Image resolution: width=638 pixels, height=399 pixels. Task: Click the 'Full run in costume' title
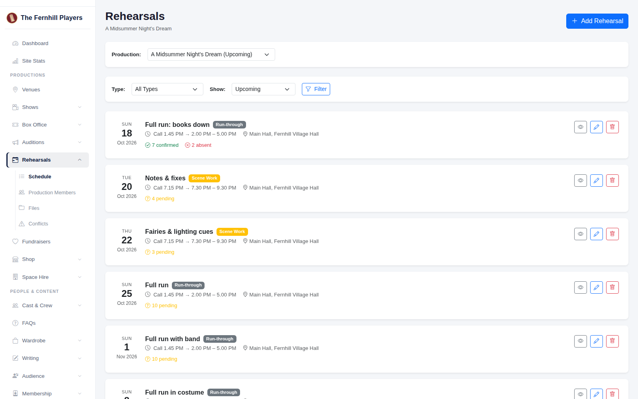click(x=174, y=392)
